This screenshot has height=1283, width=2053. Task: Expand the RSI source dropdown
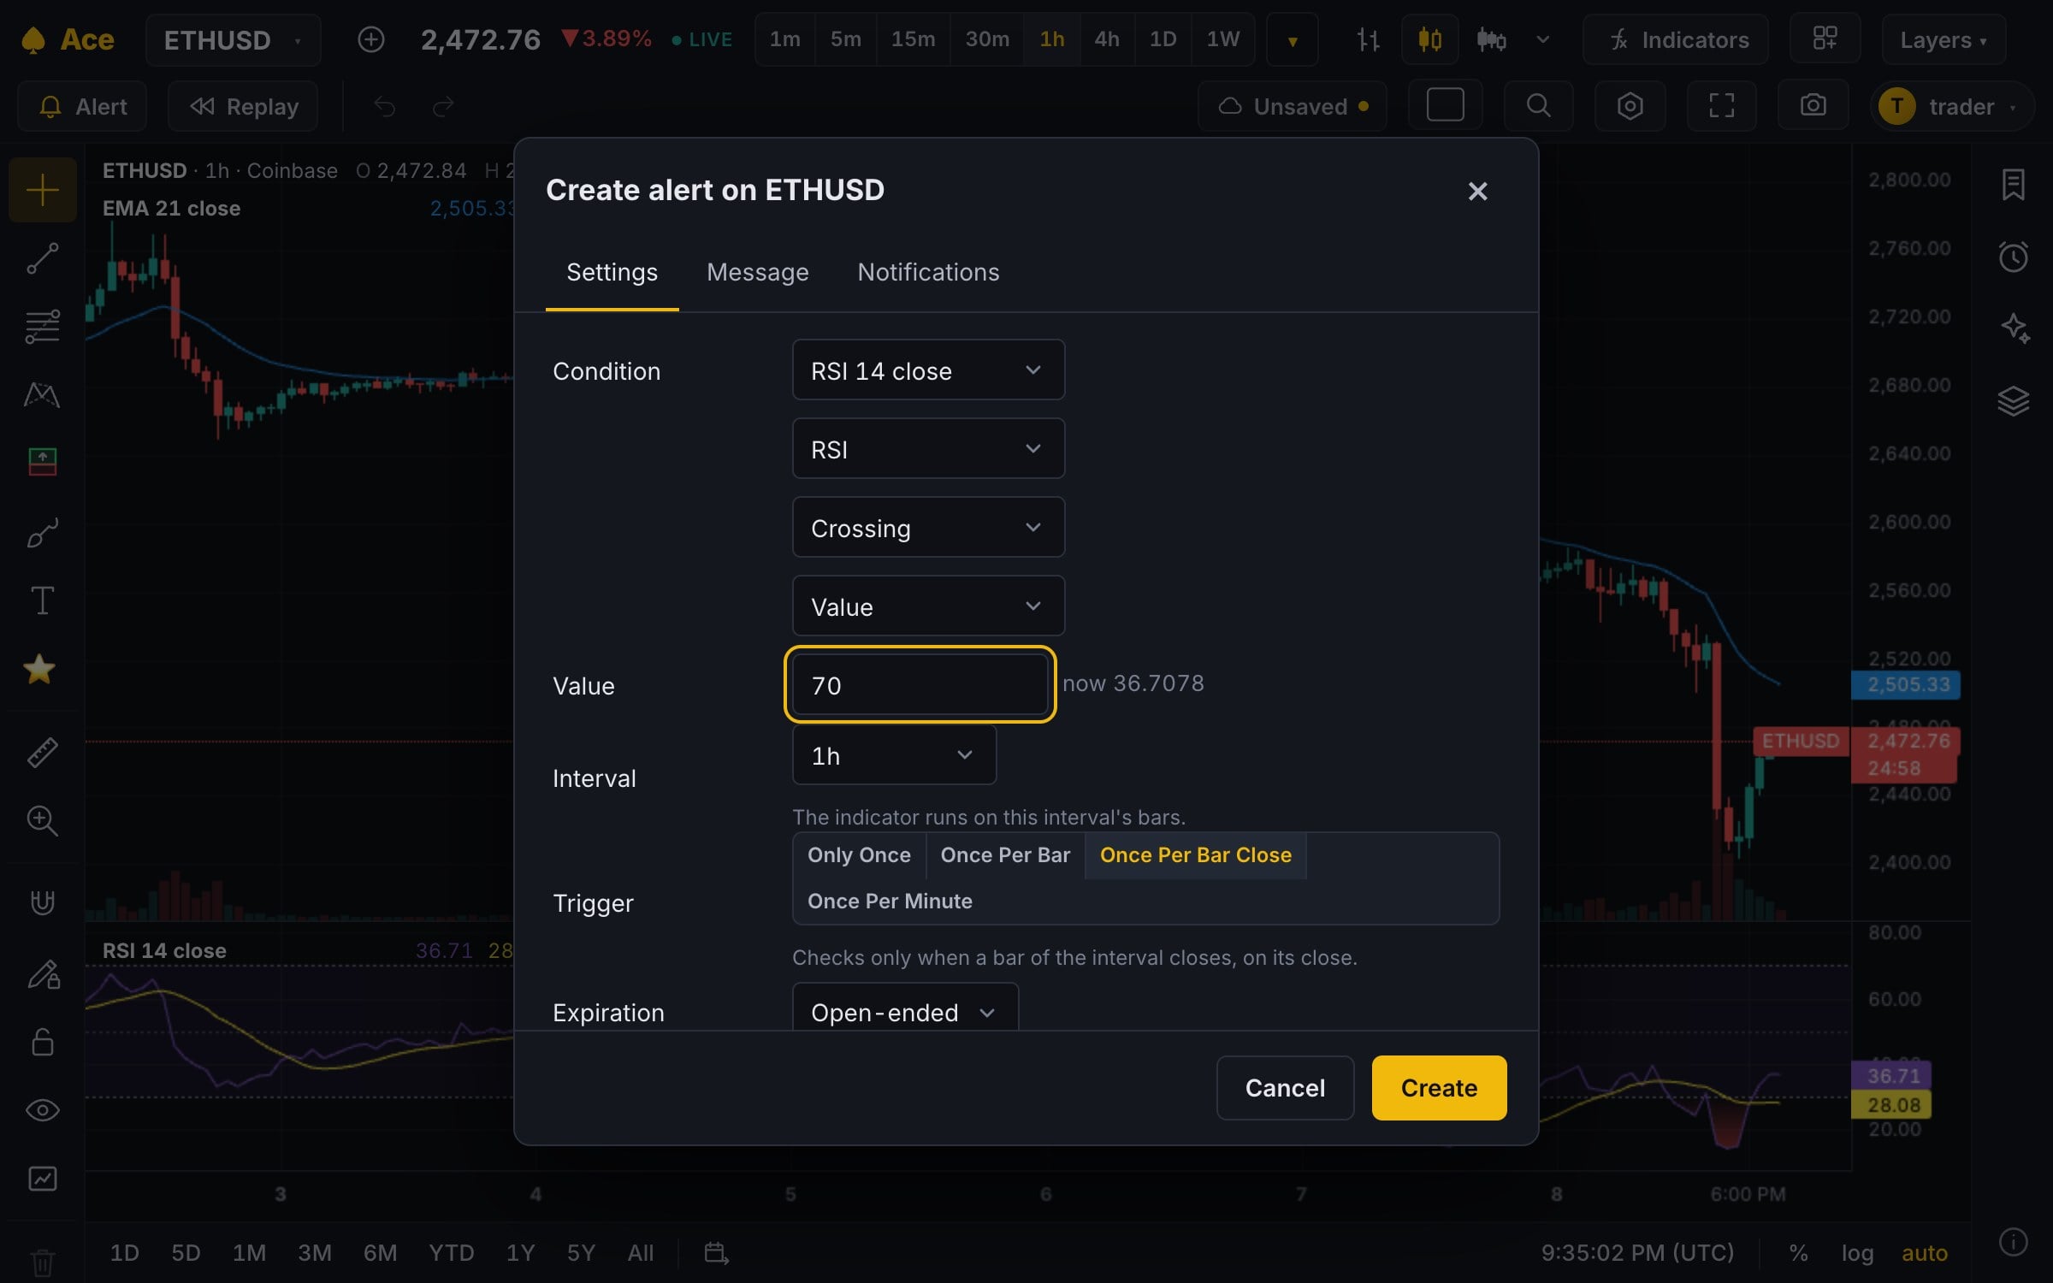tap(928, 449)
